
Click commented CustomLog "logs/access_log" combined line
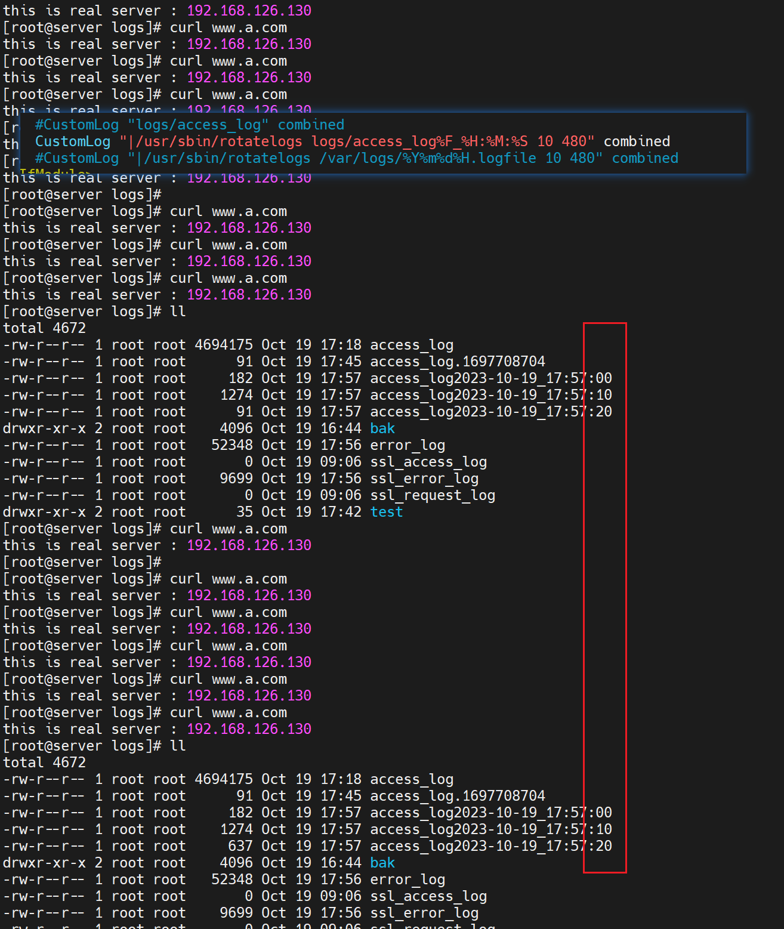189,125
